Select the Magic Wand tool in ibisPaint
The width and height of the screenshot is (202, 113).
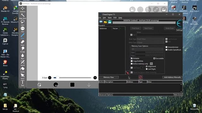(22, 16)
